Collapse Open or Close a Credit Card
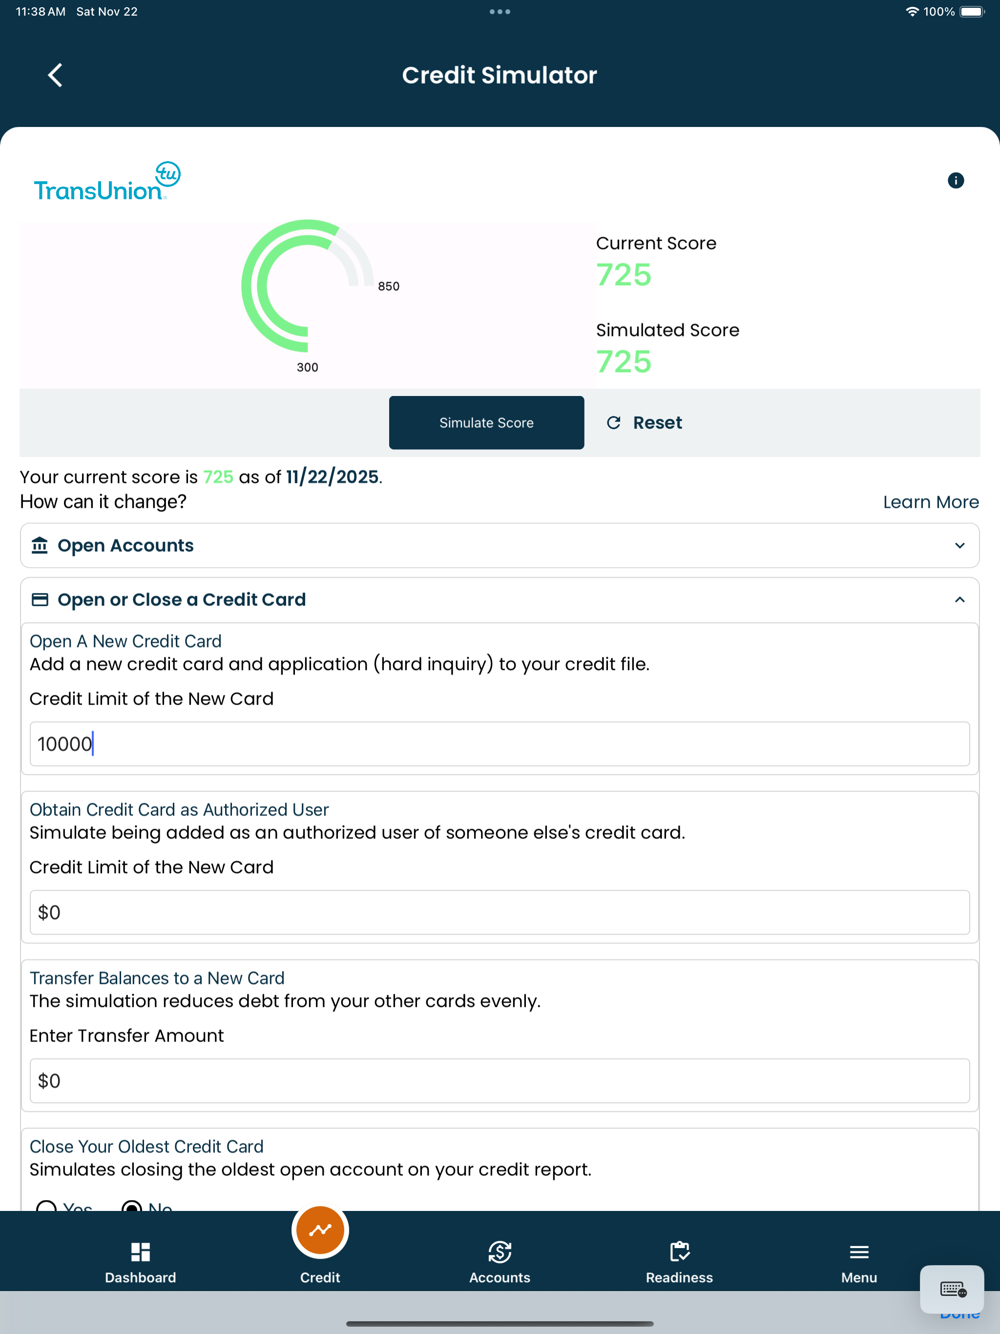Screen dimensions: 1000x1334 [500, 600]
